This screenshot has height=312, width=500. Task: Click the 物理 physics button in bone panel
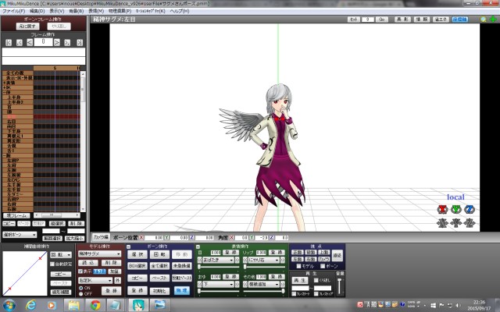tap(182, 290)
